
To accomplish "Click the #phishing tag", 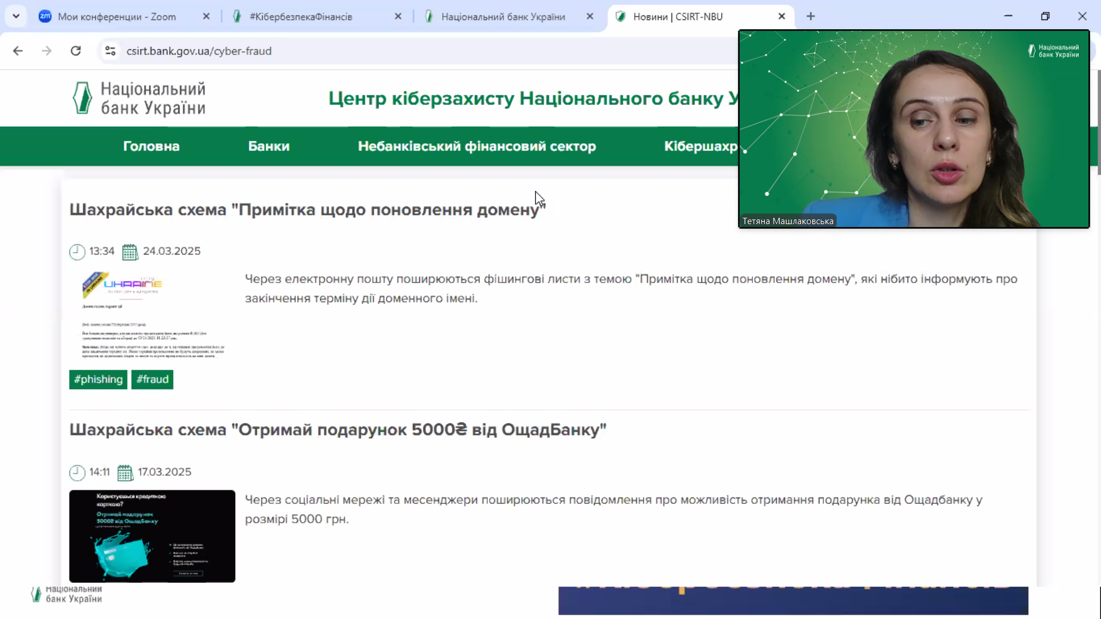I will coord(98,379).
